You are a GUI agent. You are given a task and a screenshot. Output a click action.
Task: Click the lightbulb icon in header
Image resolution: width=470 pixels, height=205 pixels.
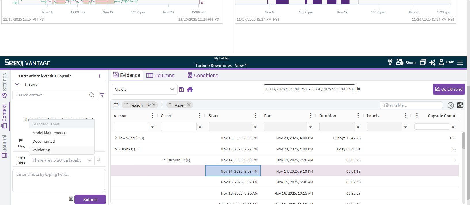click(390, 62)
